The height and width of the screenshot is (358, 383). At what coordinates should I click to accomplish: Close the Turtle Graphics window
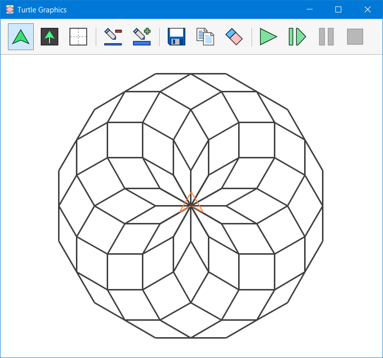coord(367,9)
